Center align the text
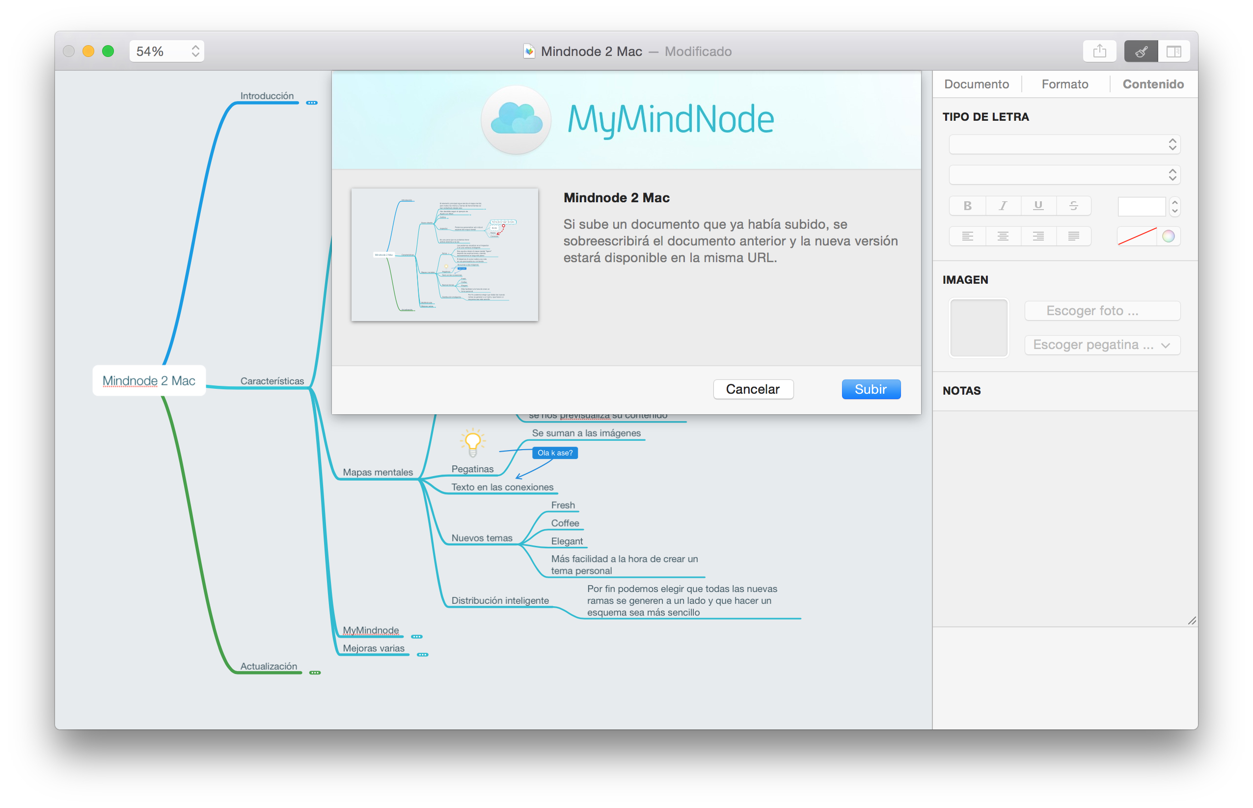The image size is (1253, 808). point(1003,237)
